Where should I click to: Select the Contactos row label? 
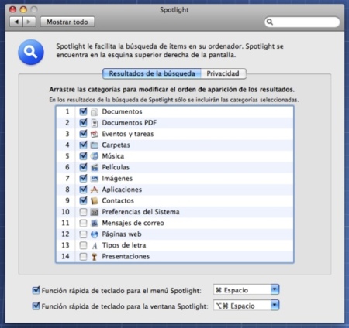pyautogui.click(x=118, y=201)
